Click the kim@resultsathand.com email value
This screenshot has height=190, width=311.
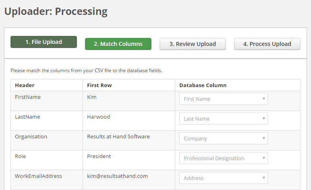117,176
